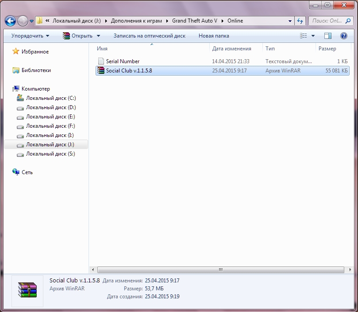Open Локальный диск (E:) in sidebar
Viewport: 358px width, 312px height.
point(50,117)
